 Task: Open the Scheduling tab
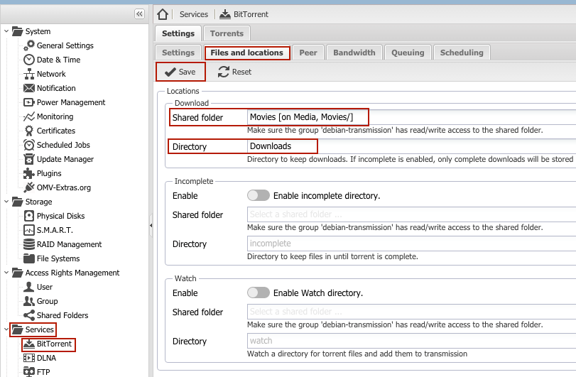click(462, 53)
